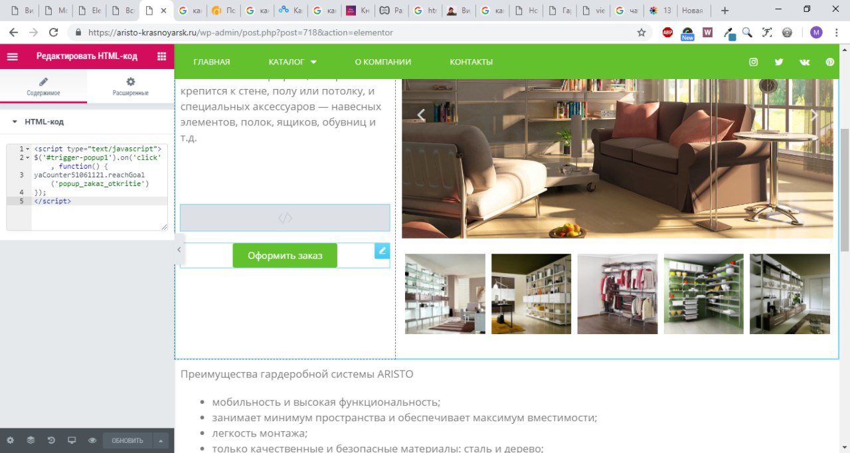The image size is (850, 453).
Task: Open a new browser tab
Action: (x=724, y=11)
